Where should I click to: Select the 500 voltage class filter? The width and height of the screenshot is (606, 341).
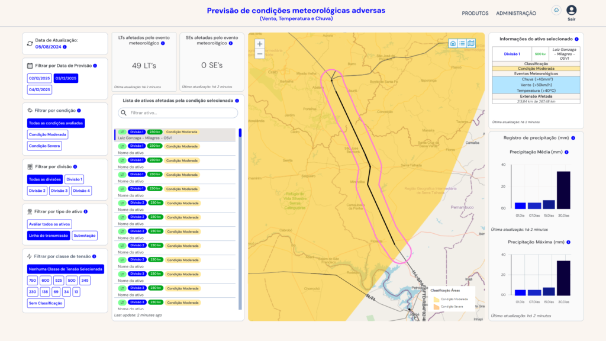(72, 281)
